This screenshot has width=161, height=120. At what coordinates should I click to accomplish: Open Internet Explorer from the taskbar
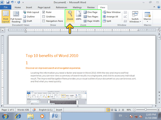point(18,116)
